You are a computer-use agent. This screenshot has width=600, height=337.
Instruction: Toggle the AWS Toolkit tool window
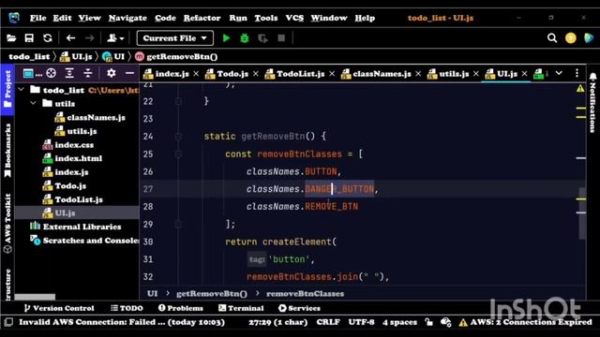pyautogui.click(x=7, y=223)
